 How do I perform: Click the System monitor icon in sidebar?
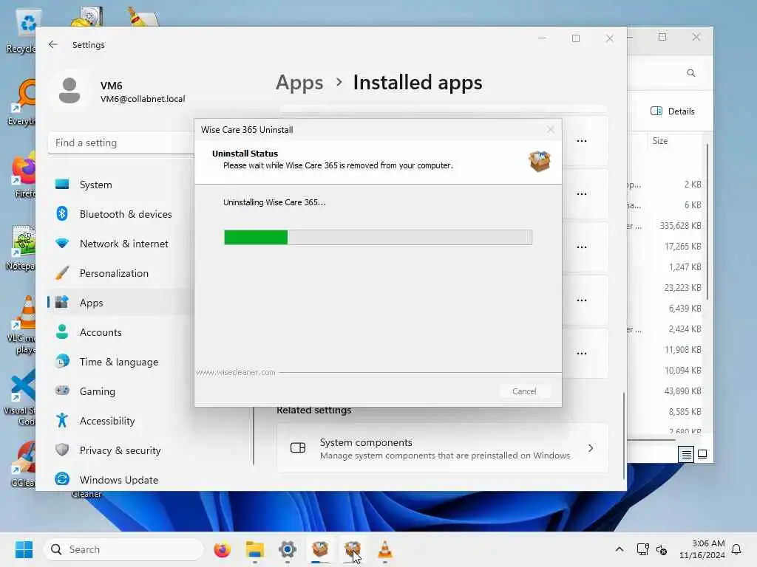(x=62, y=184)
